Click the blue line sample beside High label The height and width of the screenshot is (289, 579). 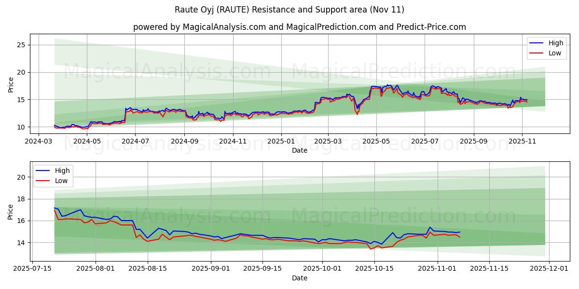click(x=537, y=43)
